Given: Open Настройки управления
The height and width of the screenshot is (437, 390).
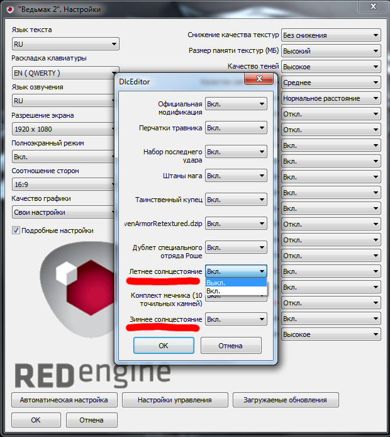Looking at the screenshot, I should click(x=175, y=400).
